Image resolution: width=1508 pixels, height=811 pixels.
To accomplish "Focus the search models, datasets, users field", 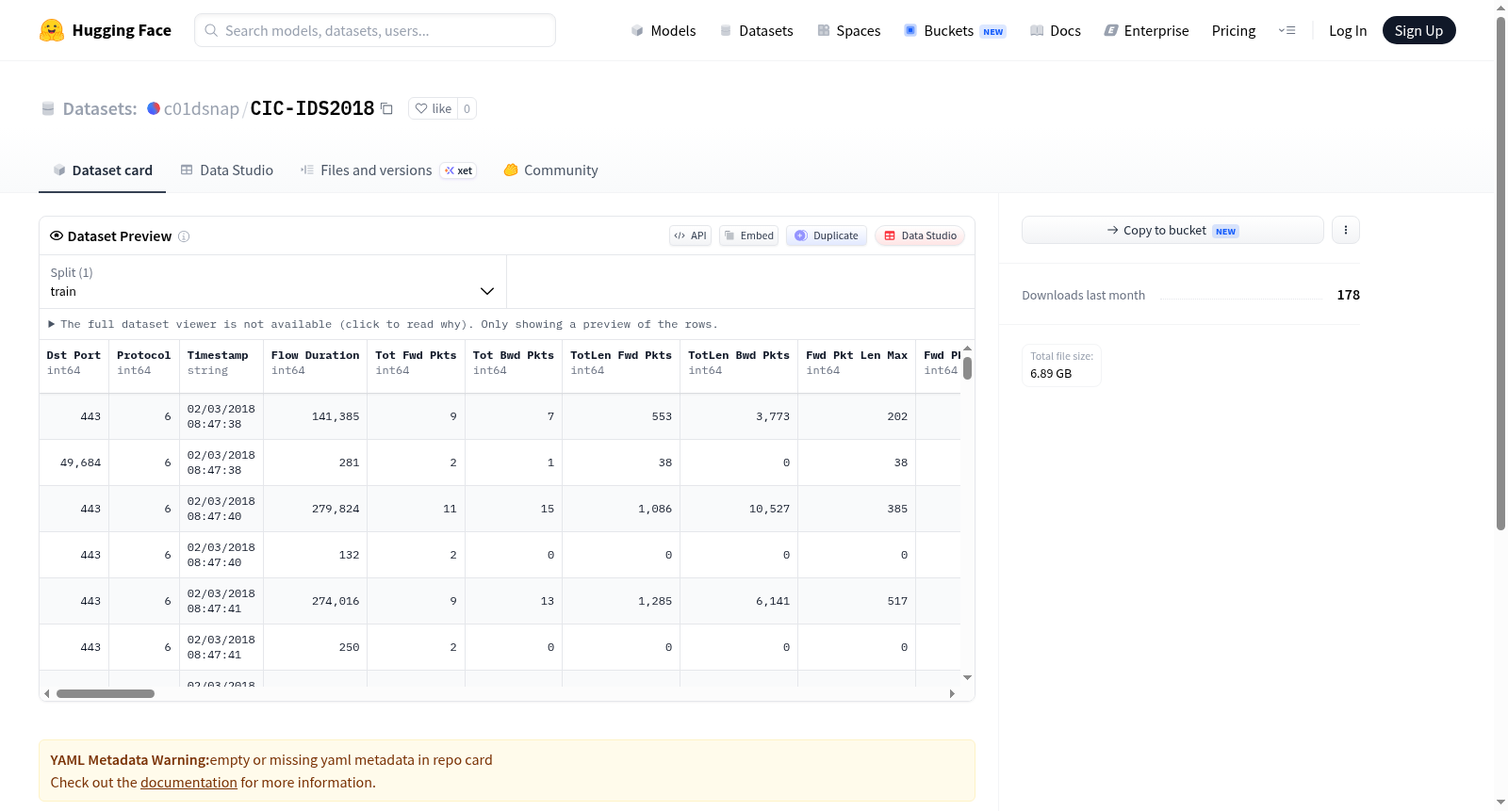I will coord(375,30).
